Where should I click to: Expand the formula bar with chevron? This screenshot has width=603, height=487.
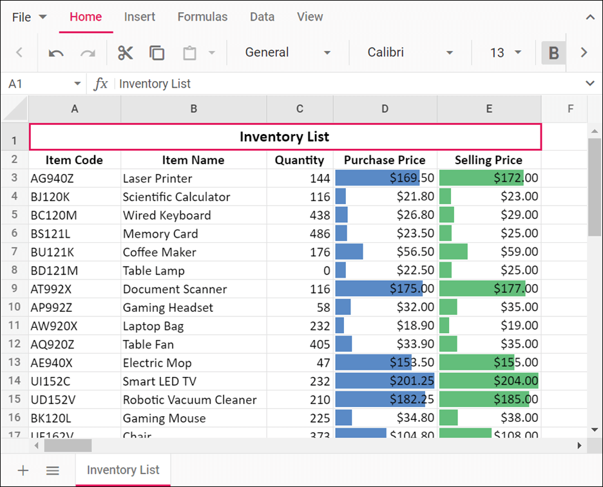590,84
